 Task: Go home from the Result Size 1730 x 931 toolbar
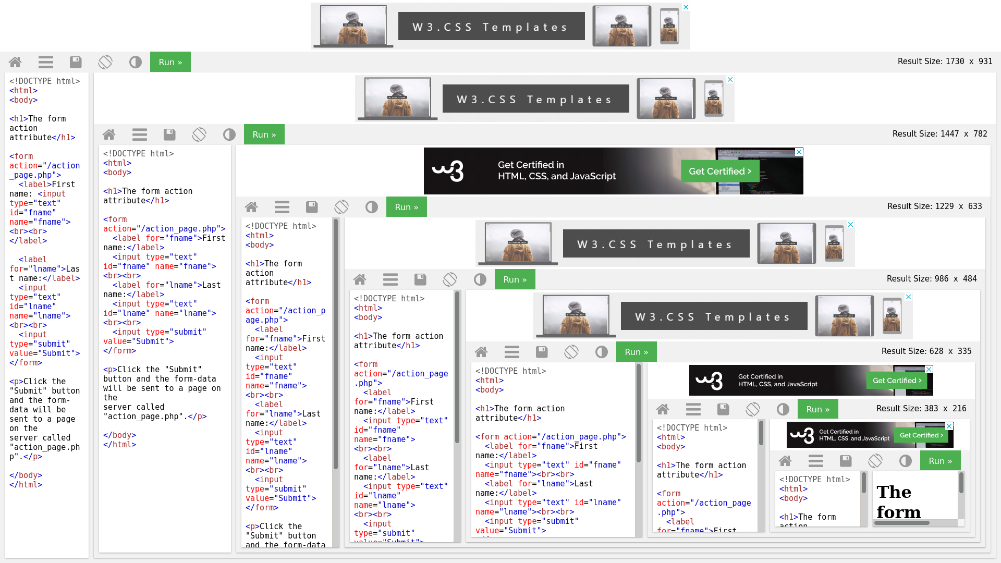click(15, 63)
